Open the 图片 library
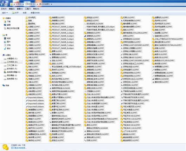This screenshot has width=186, height=151. pyautogui.click(x=7, y=42)
